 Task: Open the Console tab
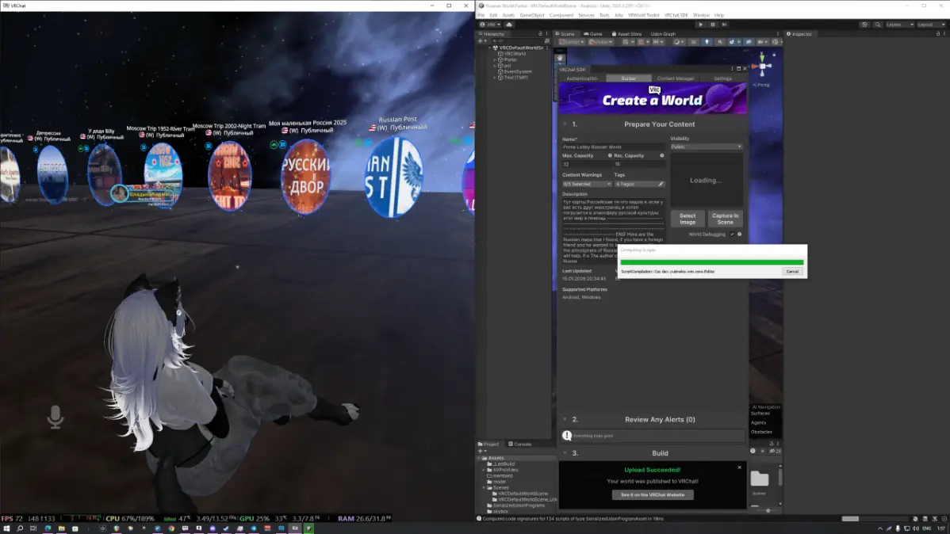pos(520,444)
